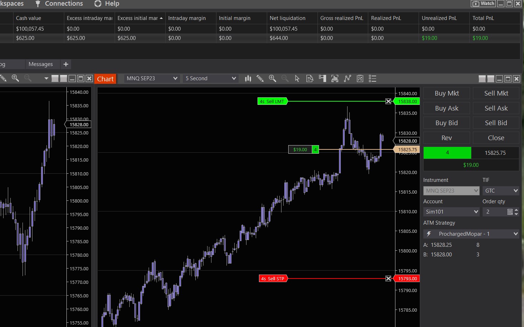Sort by Excess initial margin column header
This screenshot has width=524, height=327.
(140, 18)
